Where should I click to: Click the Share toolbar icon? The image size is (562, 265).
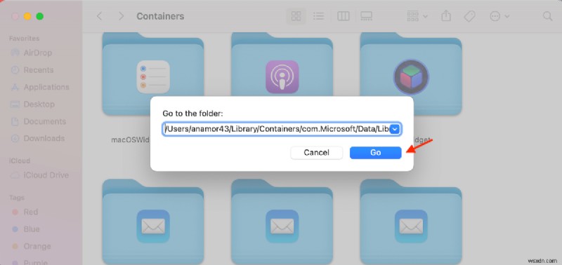coord(446,16)
